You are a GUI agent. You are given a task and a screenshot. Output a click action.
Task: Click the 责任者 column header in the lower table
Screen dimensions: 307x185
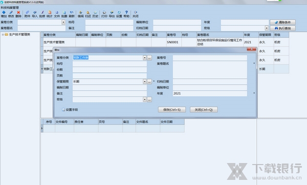coord(86,122)
